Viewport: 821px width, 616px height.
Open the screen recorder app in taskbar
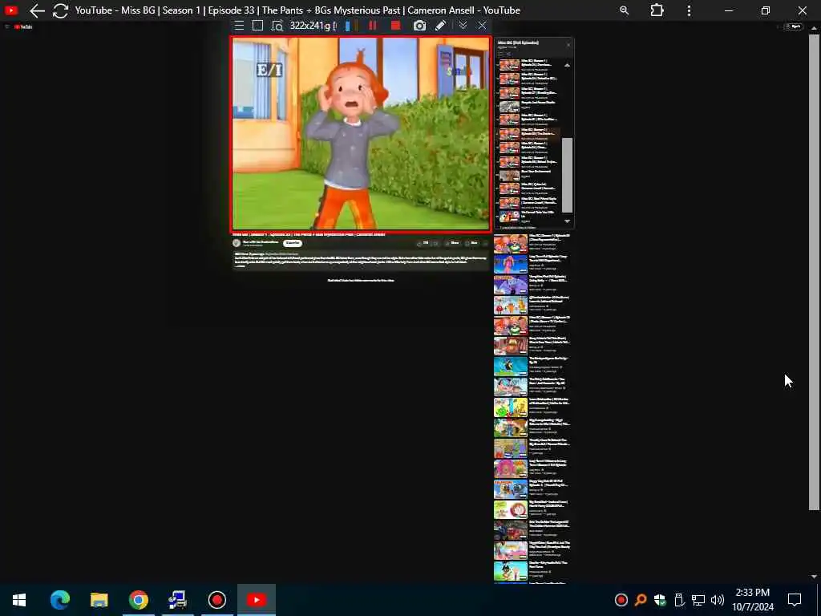216,600
